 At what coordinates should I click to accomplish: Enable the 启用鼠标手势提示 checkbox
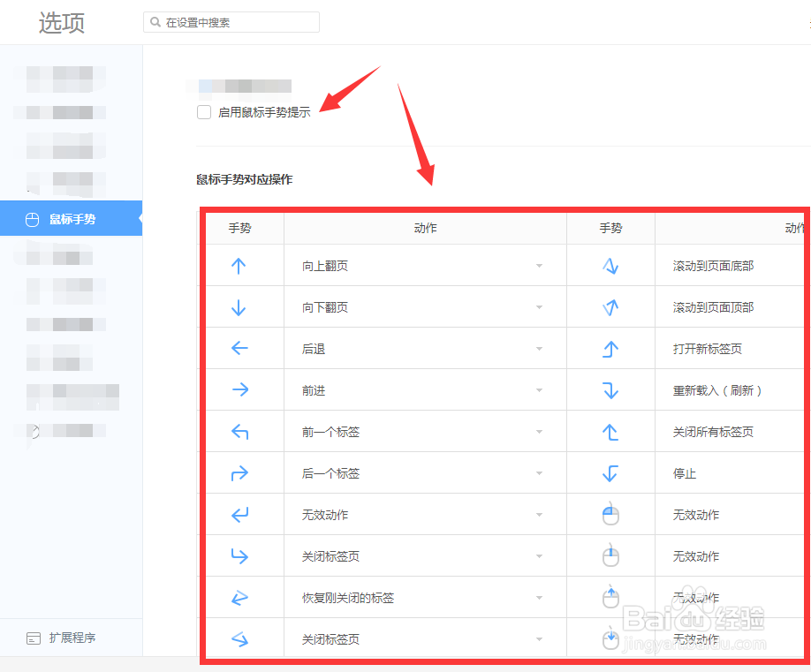pyautogui.click(x=204, y=113)
